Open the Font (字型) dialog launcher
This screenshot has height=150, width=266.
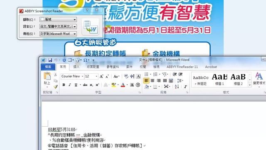(x=140, y=92)
